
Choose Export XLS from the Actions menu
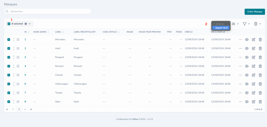point(221,28)
